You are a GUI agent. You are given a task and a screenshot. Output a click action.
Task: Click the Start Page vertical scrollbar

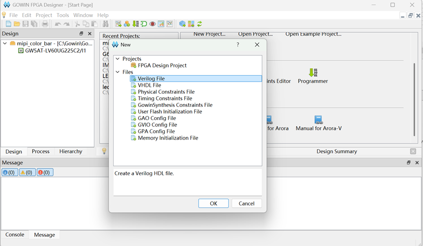414,100
